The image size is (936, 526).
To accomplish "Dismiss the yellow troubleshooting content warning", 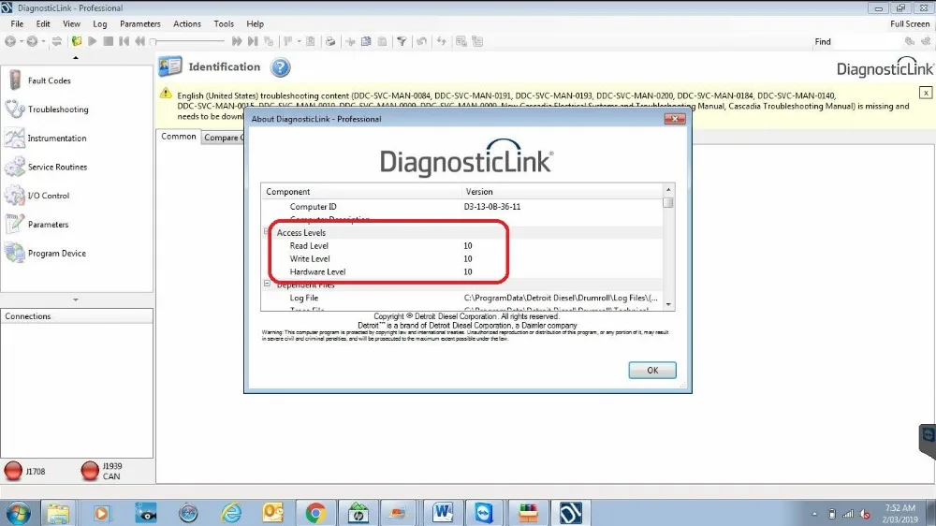I will coord(926,93).
